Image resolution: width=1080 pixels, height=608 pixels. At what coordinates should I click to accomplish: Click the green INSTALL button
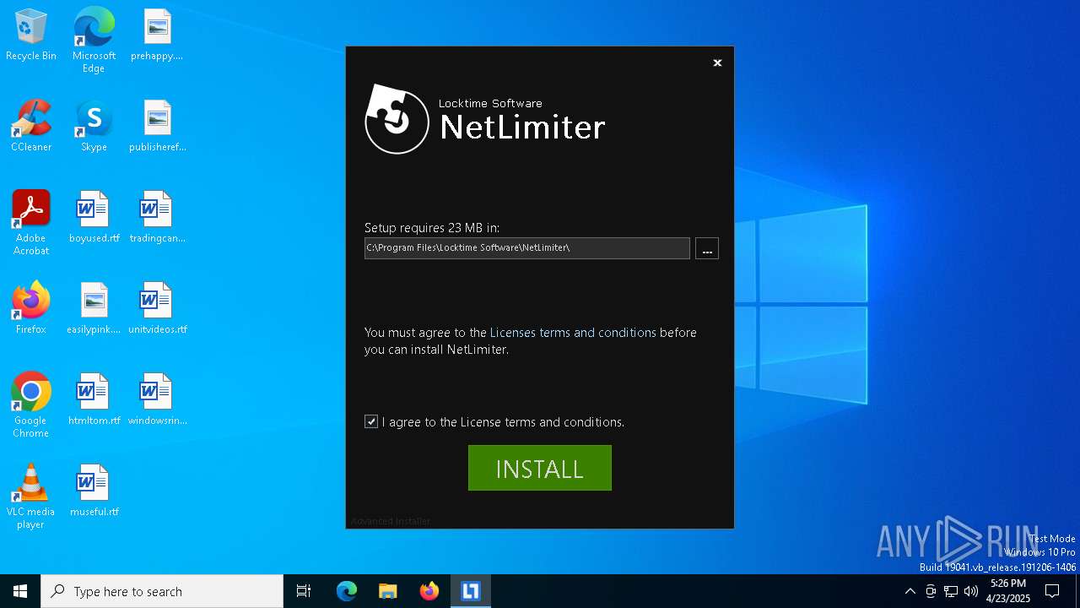click(540, 468)
